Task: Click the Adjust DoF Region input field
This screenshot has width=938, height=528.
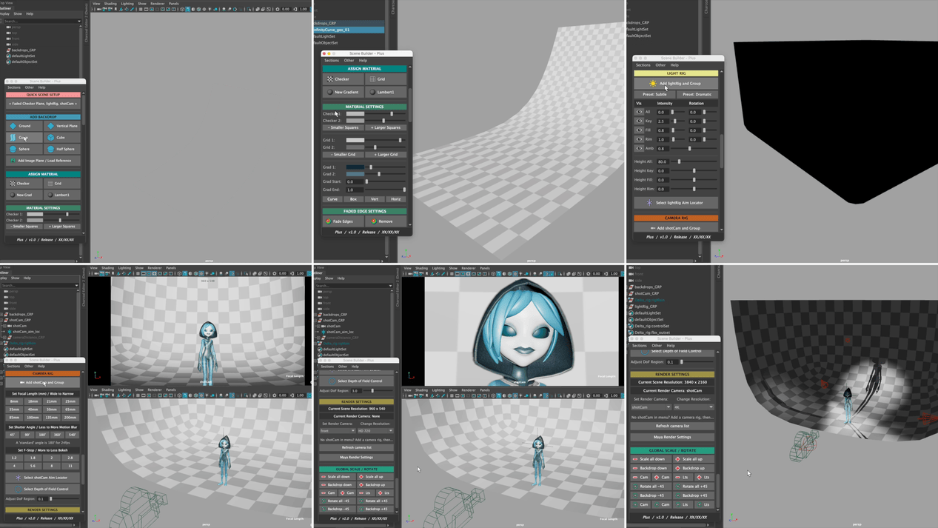Action: 673,362
